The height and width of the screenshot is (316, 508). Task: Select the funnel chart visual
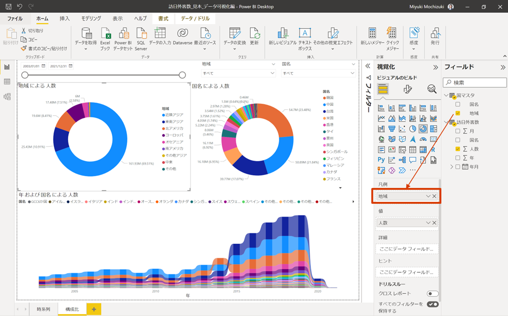(392, 129)
